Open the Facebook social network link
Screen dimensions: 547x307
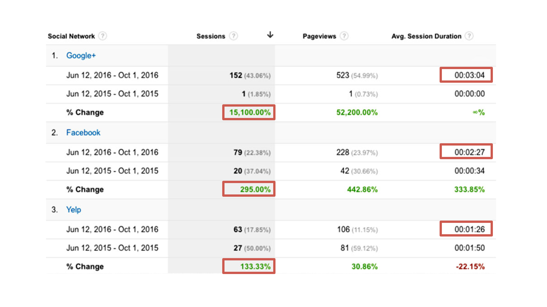(x=83, y=132)
